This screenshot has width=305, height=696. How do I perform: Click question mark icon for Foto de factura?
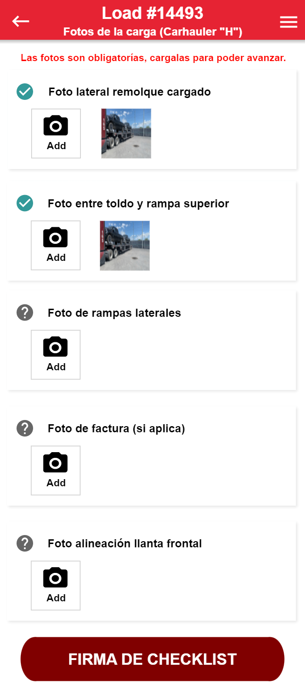click(x=25, y=428)
